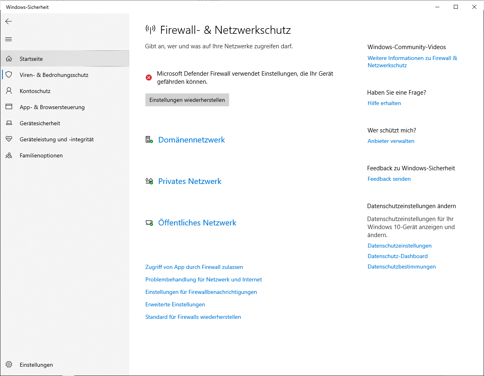Select the Kontoschutz person icon
This screenshot has width=484, height=376.
(9, 91)
